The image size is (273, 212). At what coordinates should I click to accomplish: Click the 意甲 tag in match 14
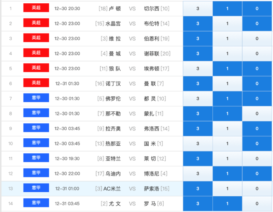[x=36, y=202]
